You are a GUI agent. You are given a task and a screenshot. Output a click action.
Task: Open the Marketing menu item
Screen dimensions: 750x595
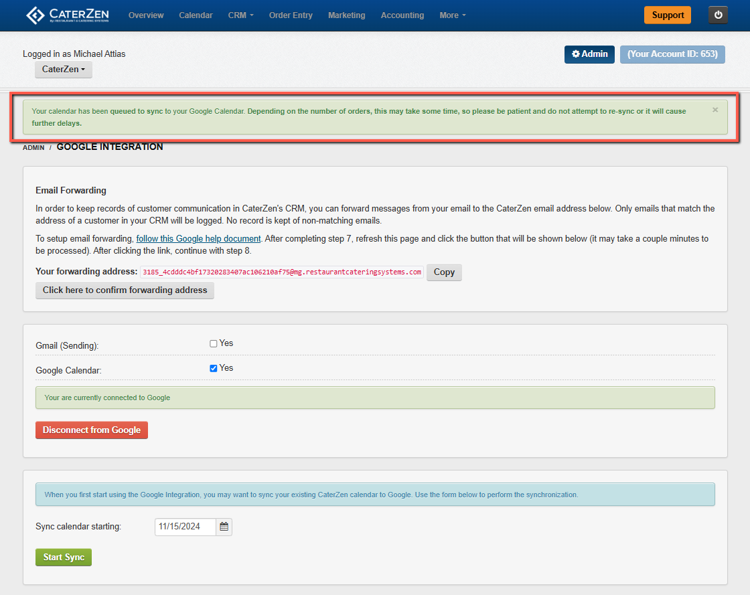pyautogui.click(x=347, y=15)
